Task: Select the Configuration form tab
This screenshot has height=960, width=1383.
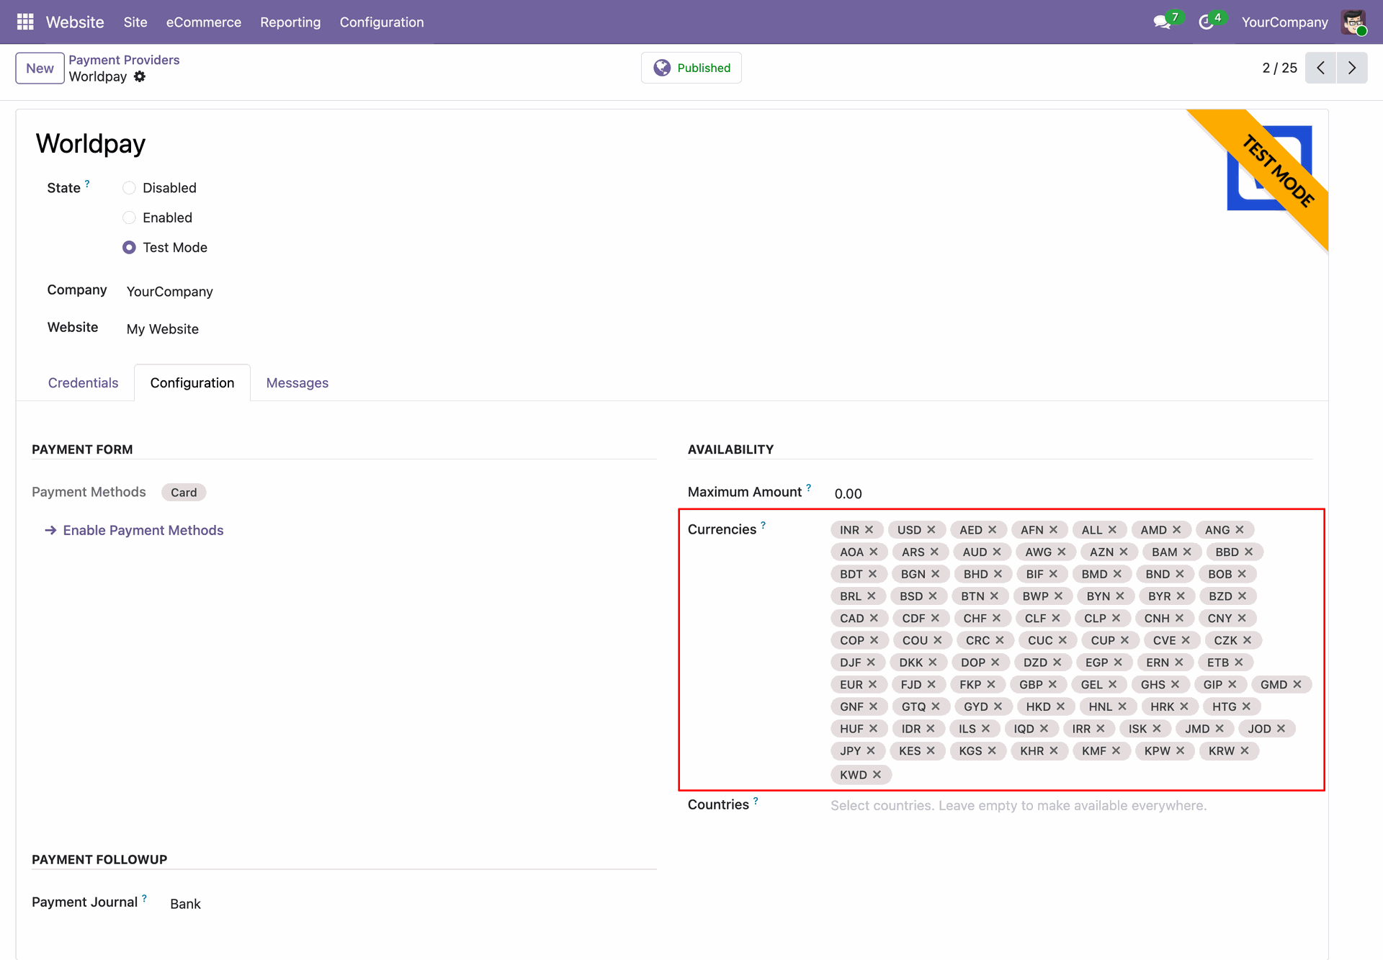Action: tap(192, 382)
